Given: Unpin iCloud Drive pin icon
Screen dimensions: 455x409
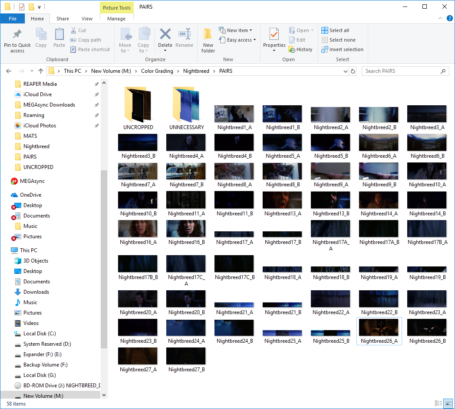Looking at the screenshot, I should [x=97, y=94].
